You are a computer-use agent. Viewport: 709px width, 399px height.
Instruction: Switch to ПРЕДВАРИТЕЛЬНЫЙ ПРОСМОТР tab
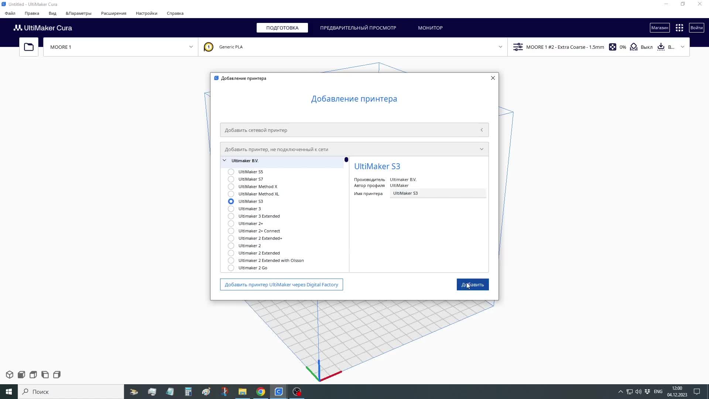(x=358, y=28)
